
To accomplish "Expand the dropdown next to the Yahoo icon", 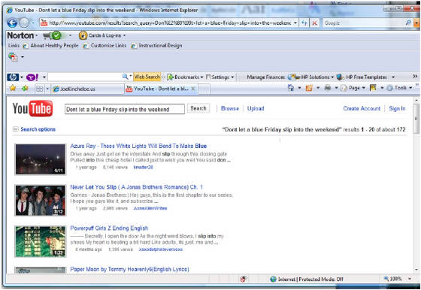I will pyautogui.click(x=44, y=77).
